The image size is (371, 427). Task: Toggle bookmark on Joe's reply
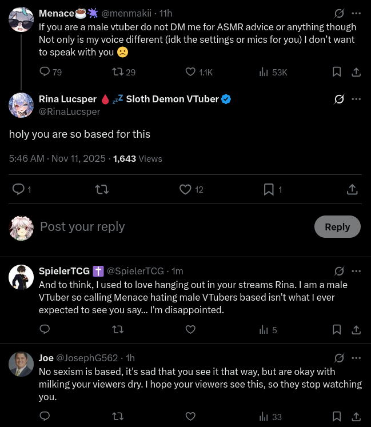coord(337,416)
